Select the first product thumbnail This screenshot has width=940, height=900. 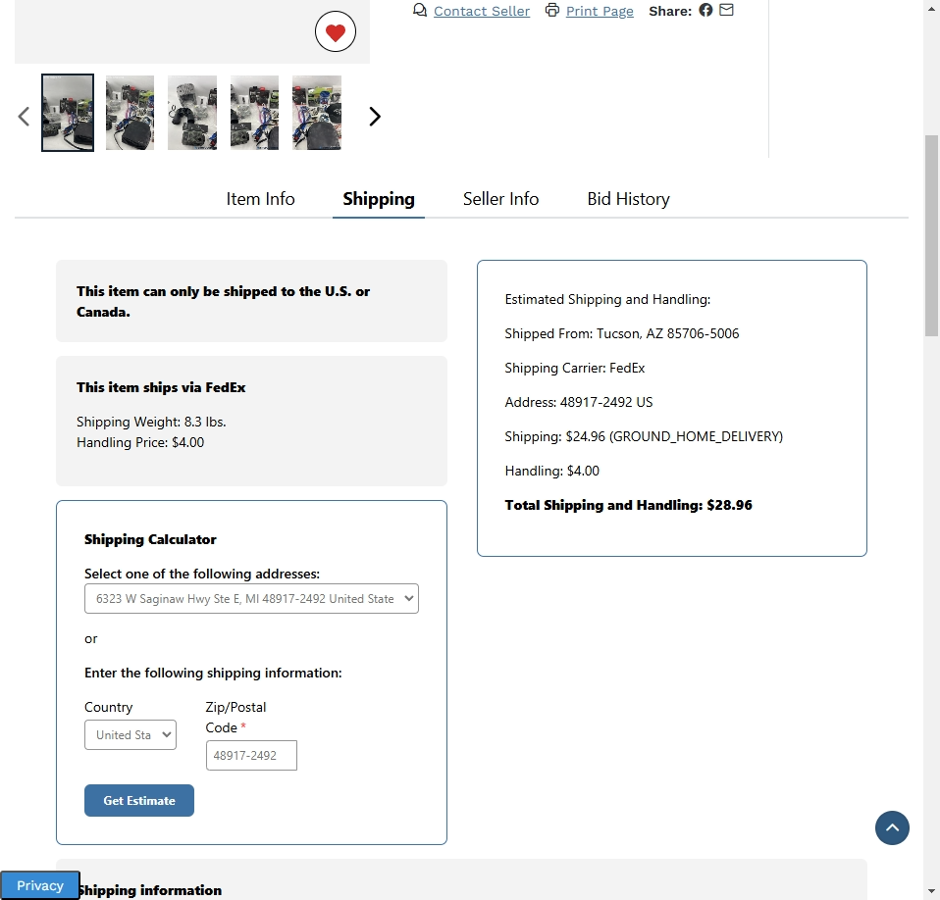(x=68, y=113)
